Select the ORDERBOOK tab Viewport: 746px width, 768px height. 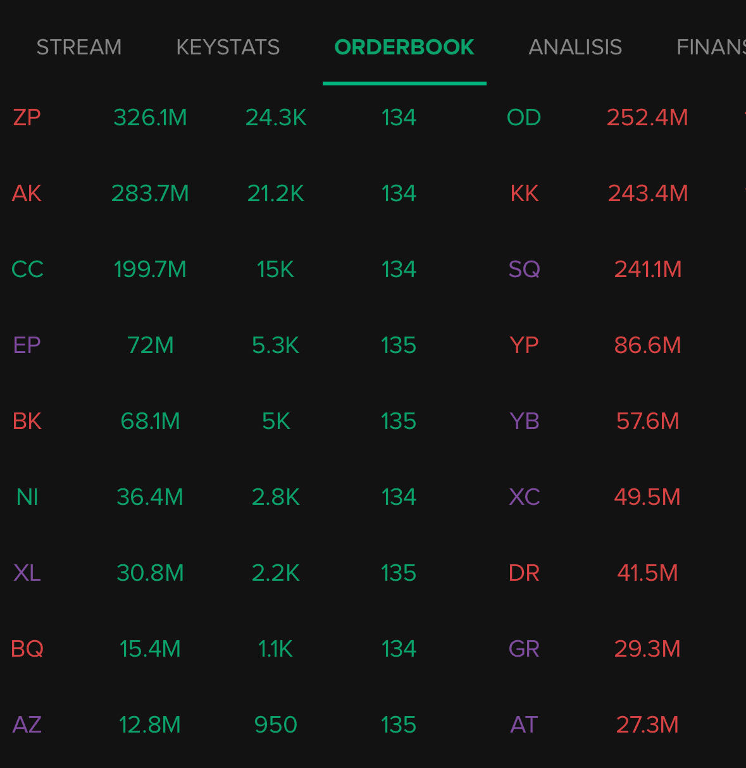[x=404, y=47]
